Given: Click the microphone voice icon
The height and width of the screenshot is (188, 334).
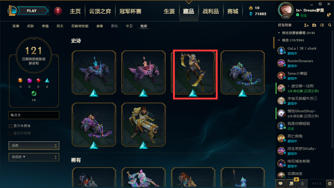Looking at the screenshot, I should point(302,184).
